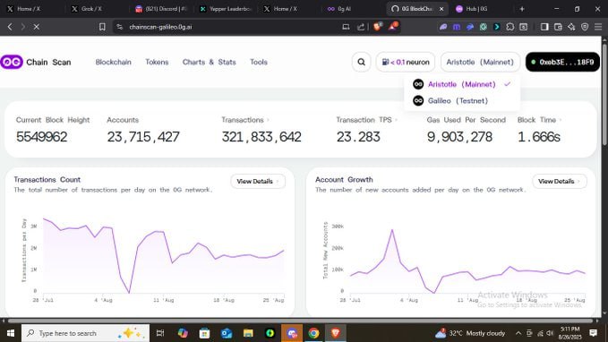Open Brave wallet icon in toolbar

point(558,27)
